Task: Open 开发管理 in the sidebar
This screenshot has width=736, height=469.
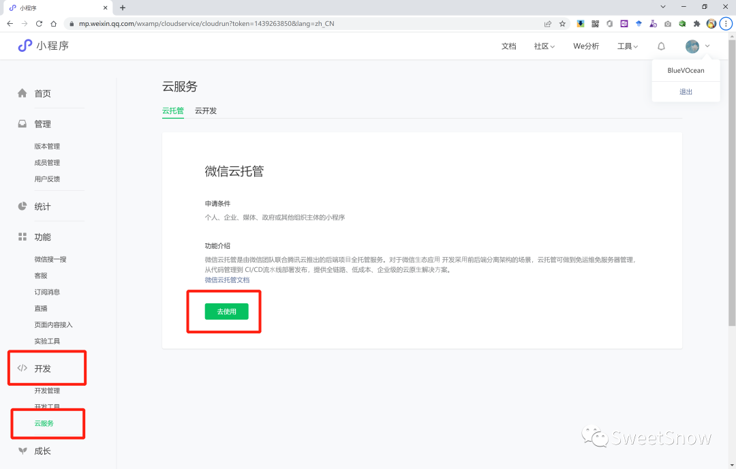Action: (x=47, y=391)
